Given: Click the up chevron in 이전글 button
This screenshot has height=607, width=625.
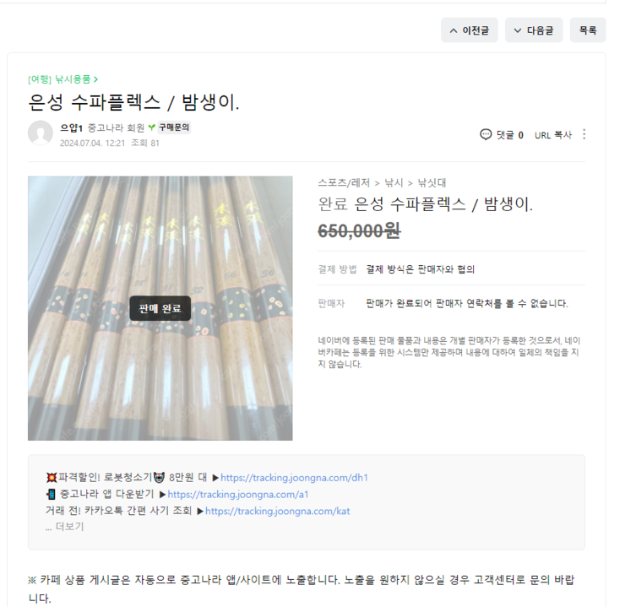Looking at the screenshot, I should [454, 30].
